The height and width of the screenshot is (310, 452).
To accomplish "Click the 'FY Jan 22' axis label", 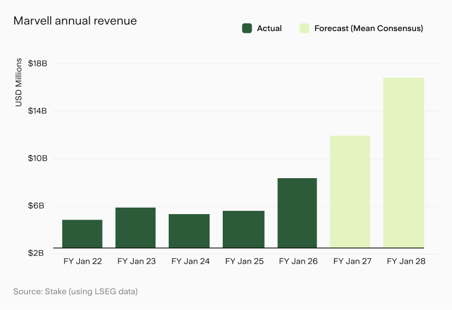I will click(x=83, y=262).
